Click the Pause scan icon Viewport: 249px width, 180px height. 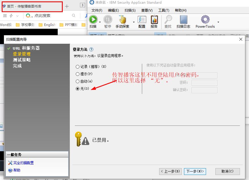[x=108, y=19]
